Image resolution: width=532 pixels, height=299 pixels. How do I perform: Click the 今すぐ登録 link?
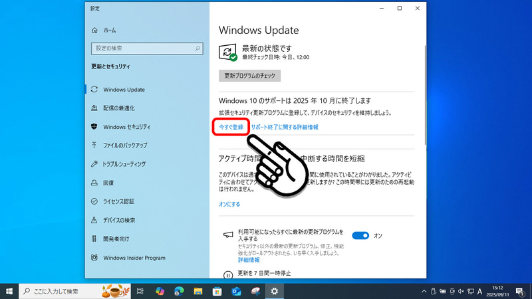pos(231,127)
